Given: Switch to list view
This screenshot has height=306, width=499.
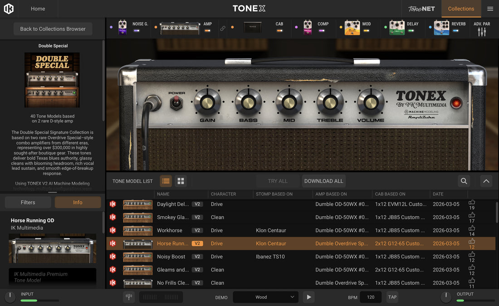Looking at the screenshot, I should (x=166, y=181).
